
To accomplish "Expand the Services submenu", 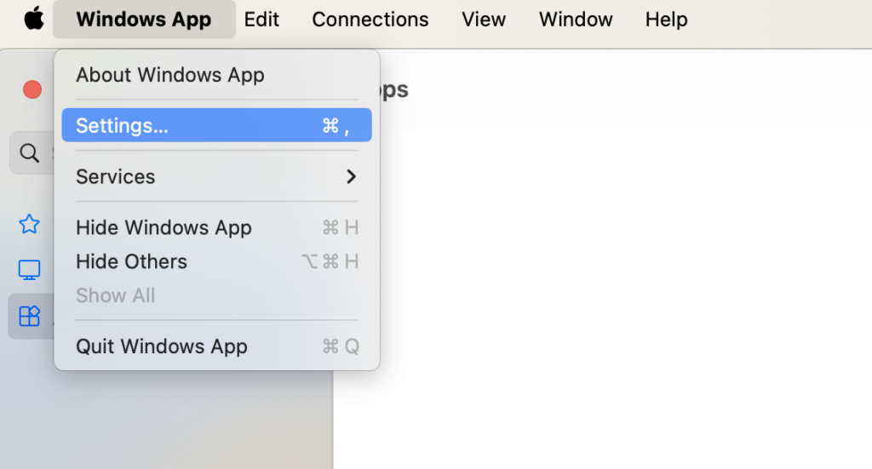I will (217, 176).
